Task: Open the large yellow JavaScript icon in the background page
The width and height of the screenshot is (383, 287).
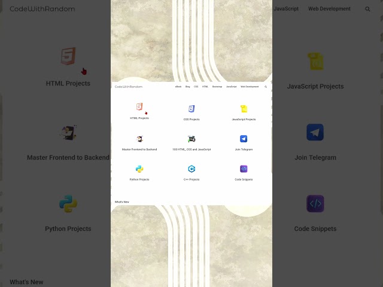Action: click(x=315, y=61)
